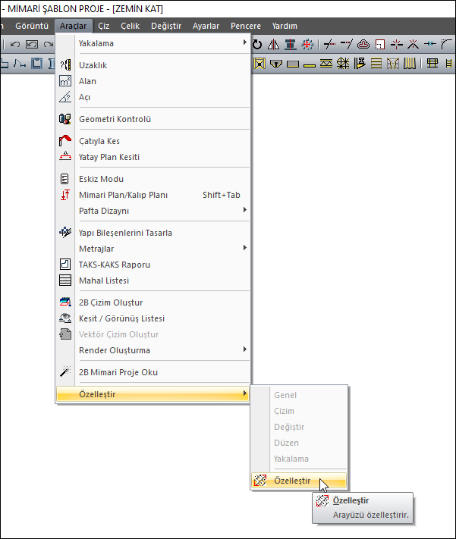Click the red square offset icon
Screen dimensions: 456x539
pos(380,44)
